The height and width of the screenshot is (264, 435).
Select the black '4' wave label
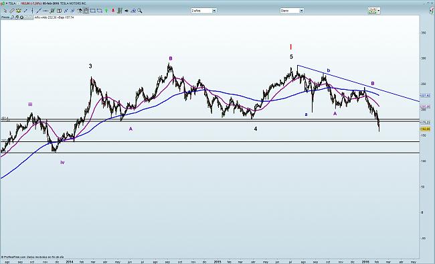(x=256, y=129)
